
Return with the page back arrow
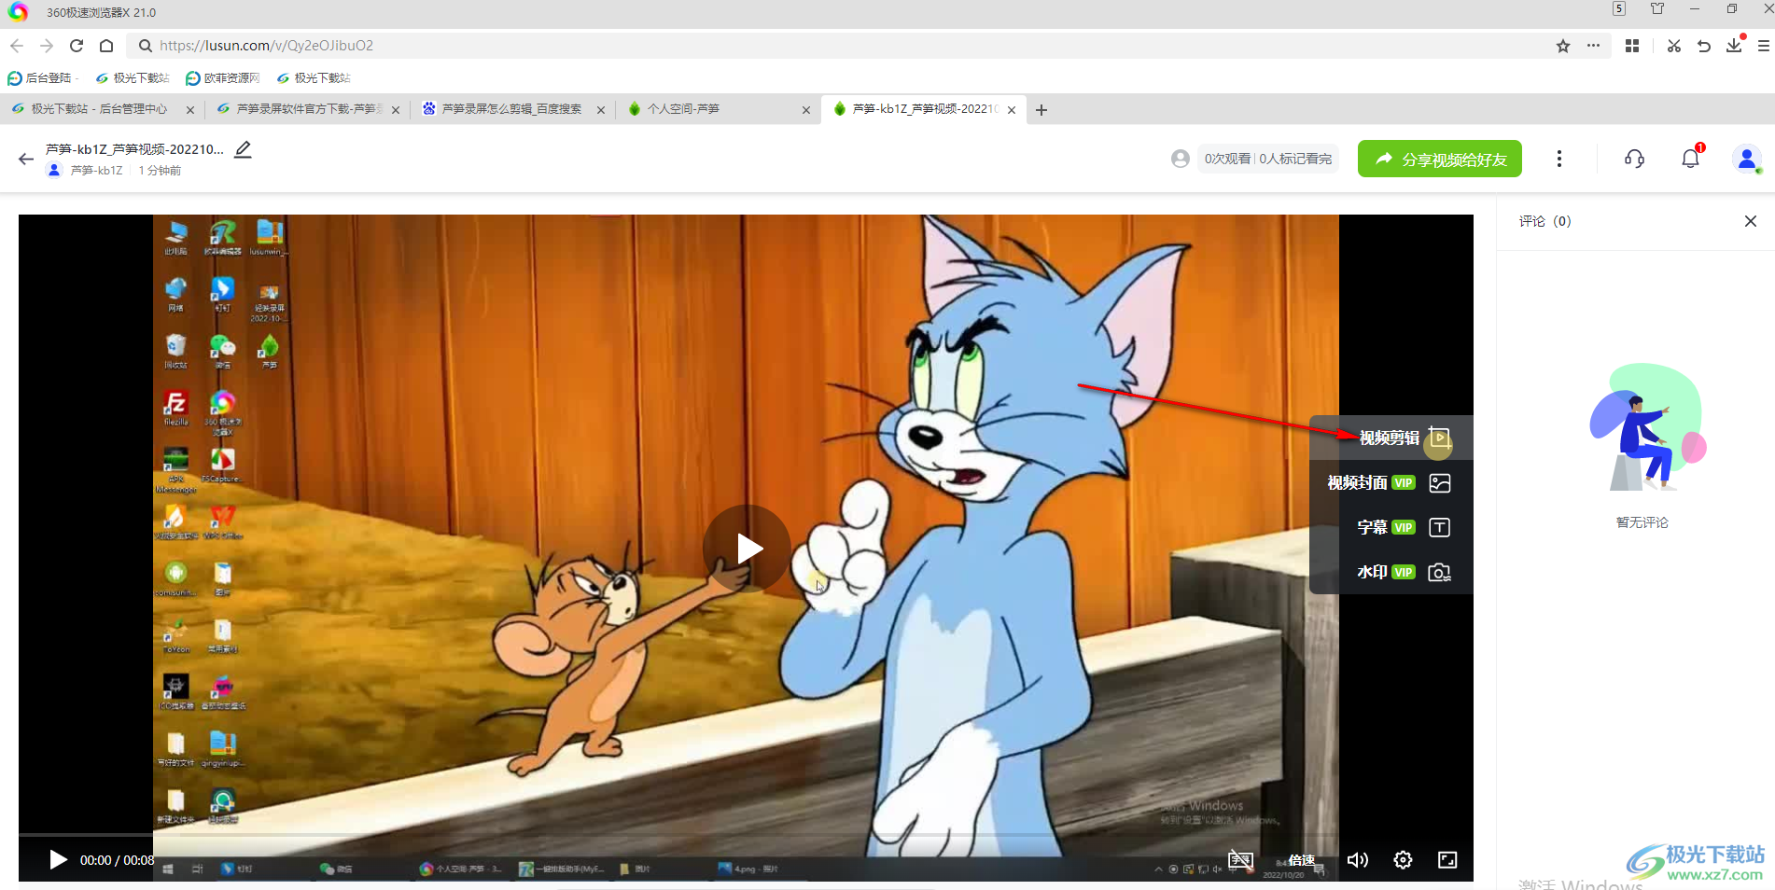coord(25,160)
